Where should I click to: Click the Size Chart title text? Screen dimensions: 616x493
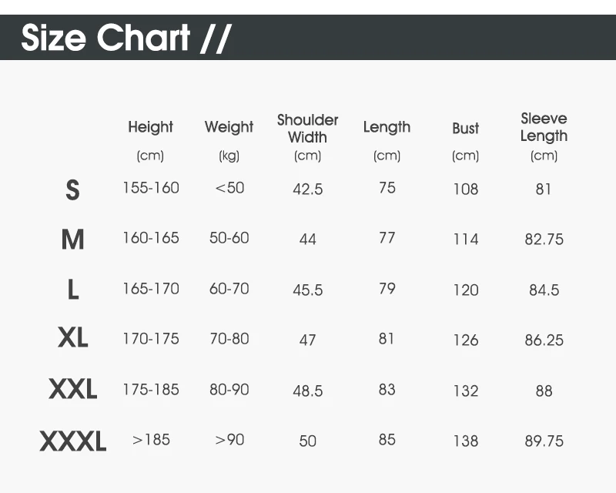point(126,38)
